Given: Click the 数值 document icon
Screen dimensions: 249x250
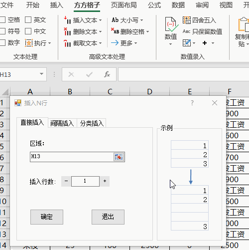Looking at the screenshot, I should [171, 24].
